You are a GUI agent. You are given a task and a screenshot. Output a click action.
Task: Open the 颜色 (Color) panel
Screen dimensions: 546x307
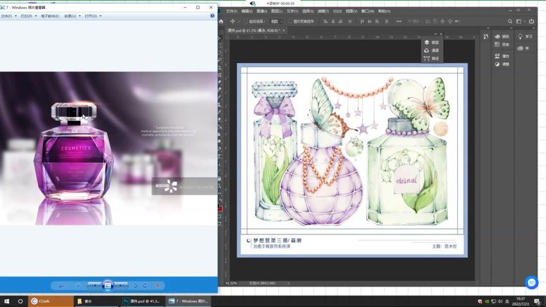[502, 37]
